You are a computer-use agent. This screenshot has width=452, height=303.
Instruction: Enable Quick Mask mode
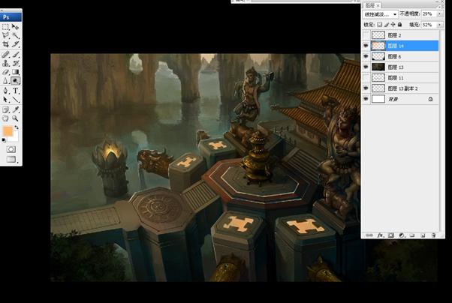tap(11, 149)
